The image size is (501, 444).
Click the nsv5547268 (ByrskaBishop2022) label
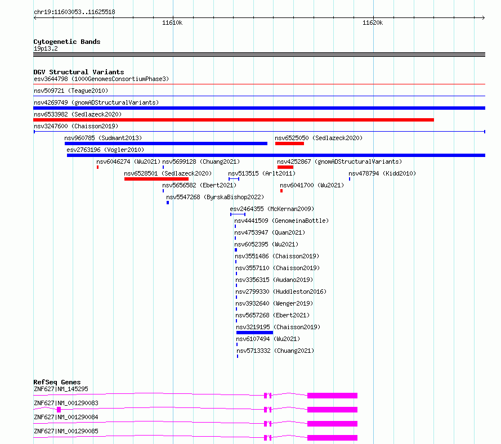(x=215, y=197)
